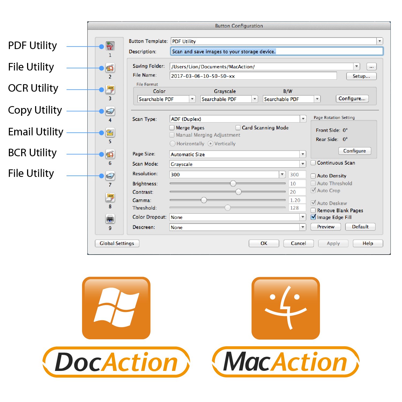Open the B/W file format dropdown

[317, 99]
